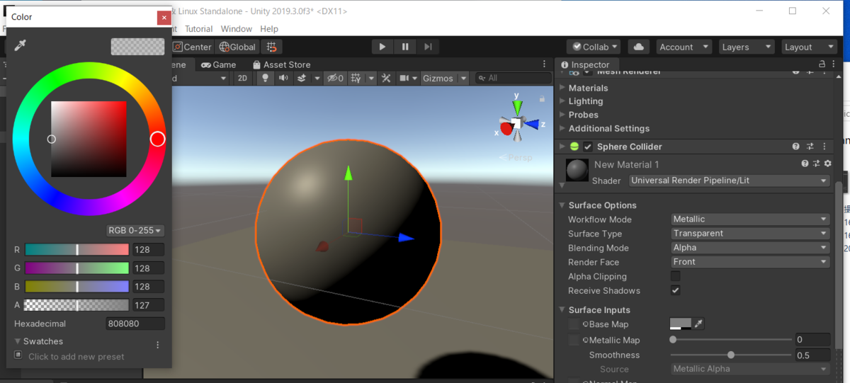Screen dimensions: 850x383
Task: Pick a screen color with Color window eyedropper
Action: [x=20, y=46]
